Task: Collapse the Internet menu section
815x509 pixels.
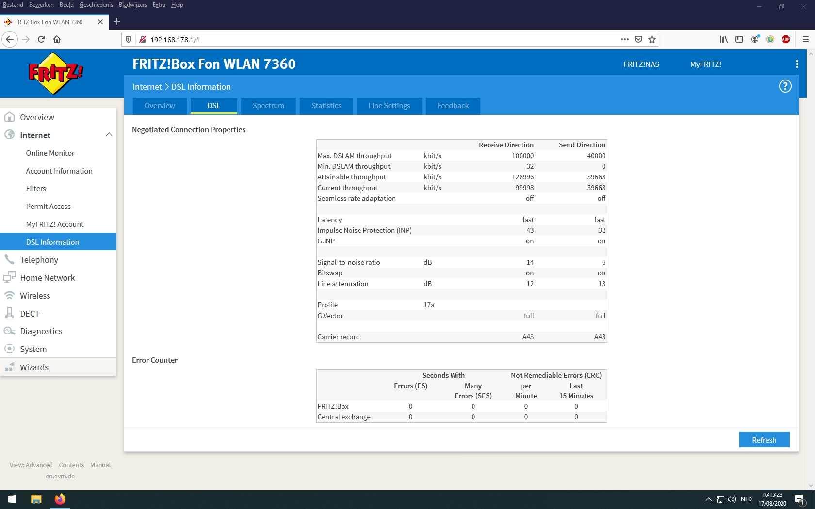Action: tap(109, 135)
